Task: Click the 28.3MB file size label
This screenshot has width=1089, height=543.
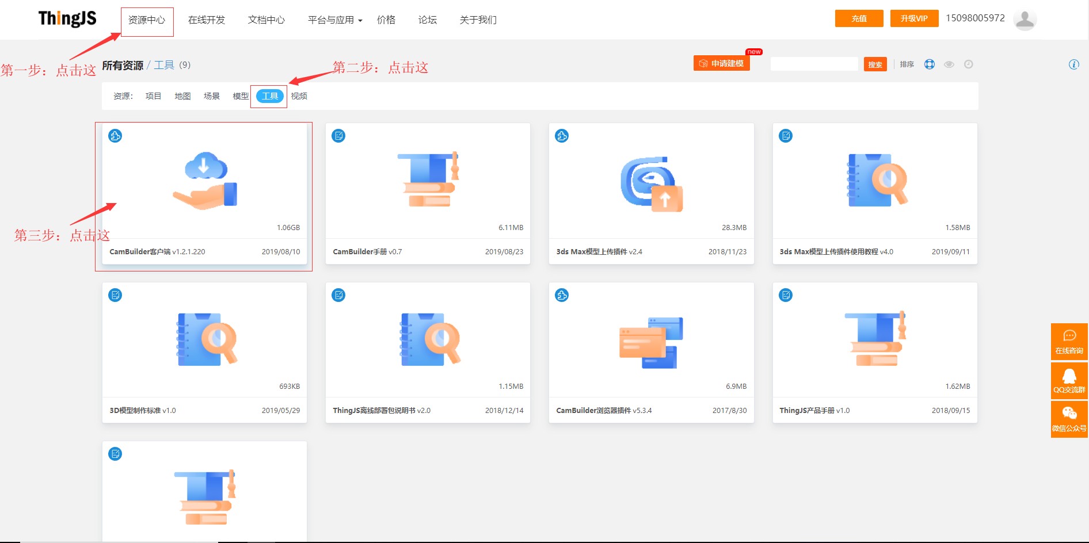Action: [x=734, y=228]
